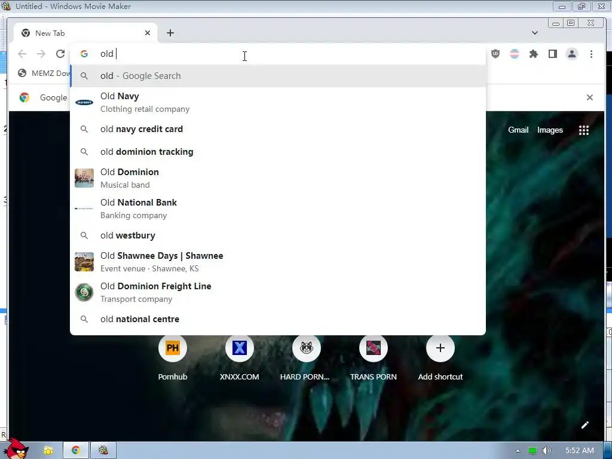This screenshot has width=612, height=459.
Task: Click the Angry Birds start button
Action: click(x=16, y=449)
